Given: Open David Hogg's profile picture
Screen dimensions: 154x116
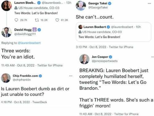Looking at the screenshot, I should [x=6, y=32].
